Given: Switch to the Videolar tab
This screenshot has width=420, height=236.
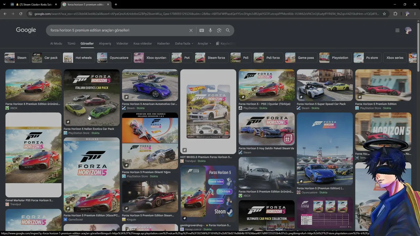Looking at the screenshot, I should [122, 43].
